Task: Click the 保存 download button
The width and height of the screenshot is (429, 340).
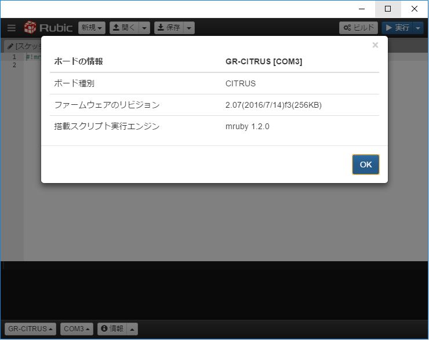Action: [169, 28]
